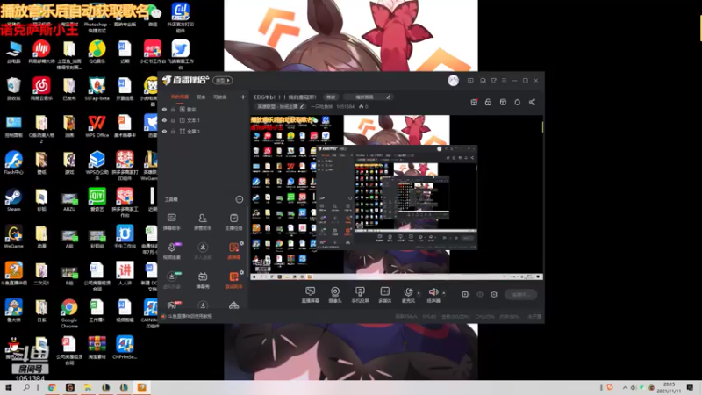
Task: Expand the speaker options arrow
Action: 444,293
